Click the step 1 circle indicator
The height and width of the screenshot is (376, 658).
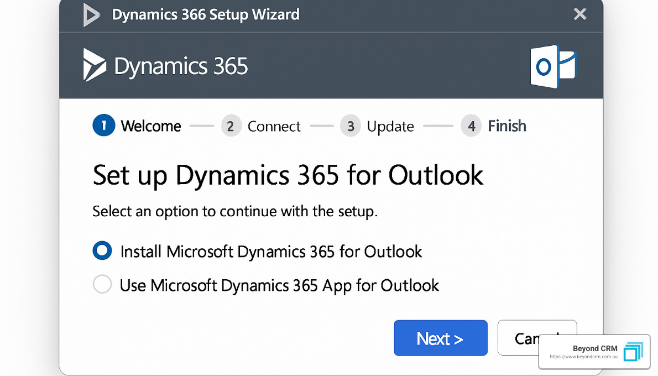[103, 126]
